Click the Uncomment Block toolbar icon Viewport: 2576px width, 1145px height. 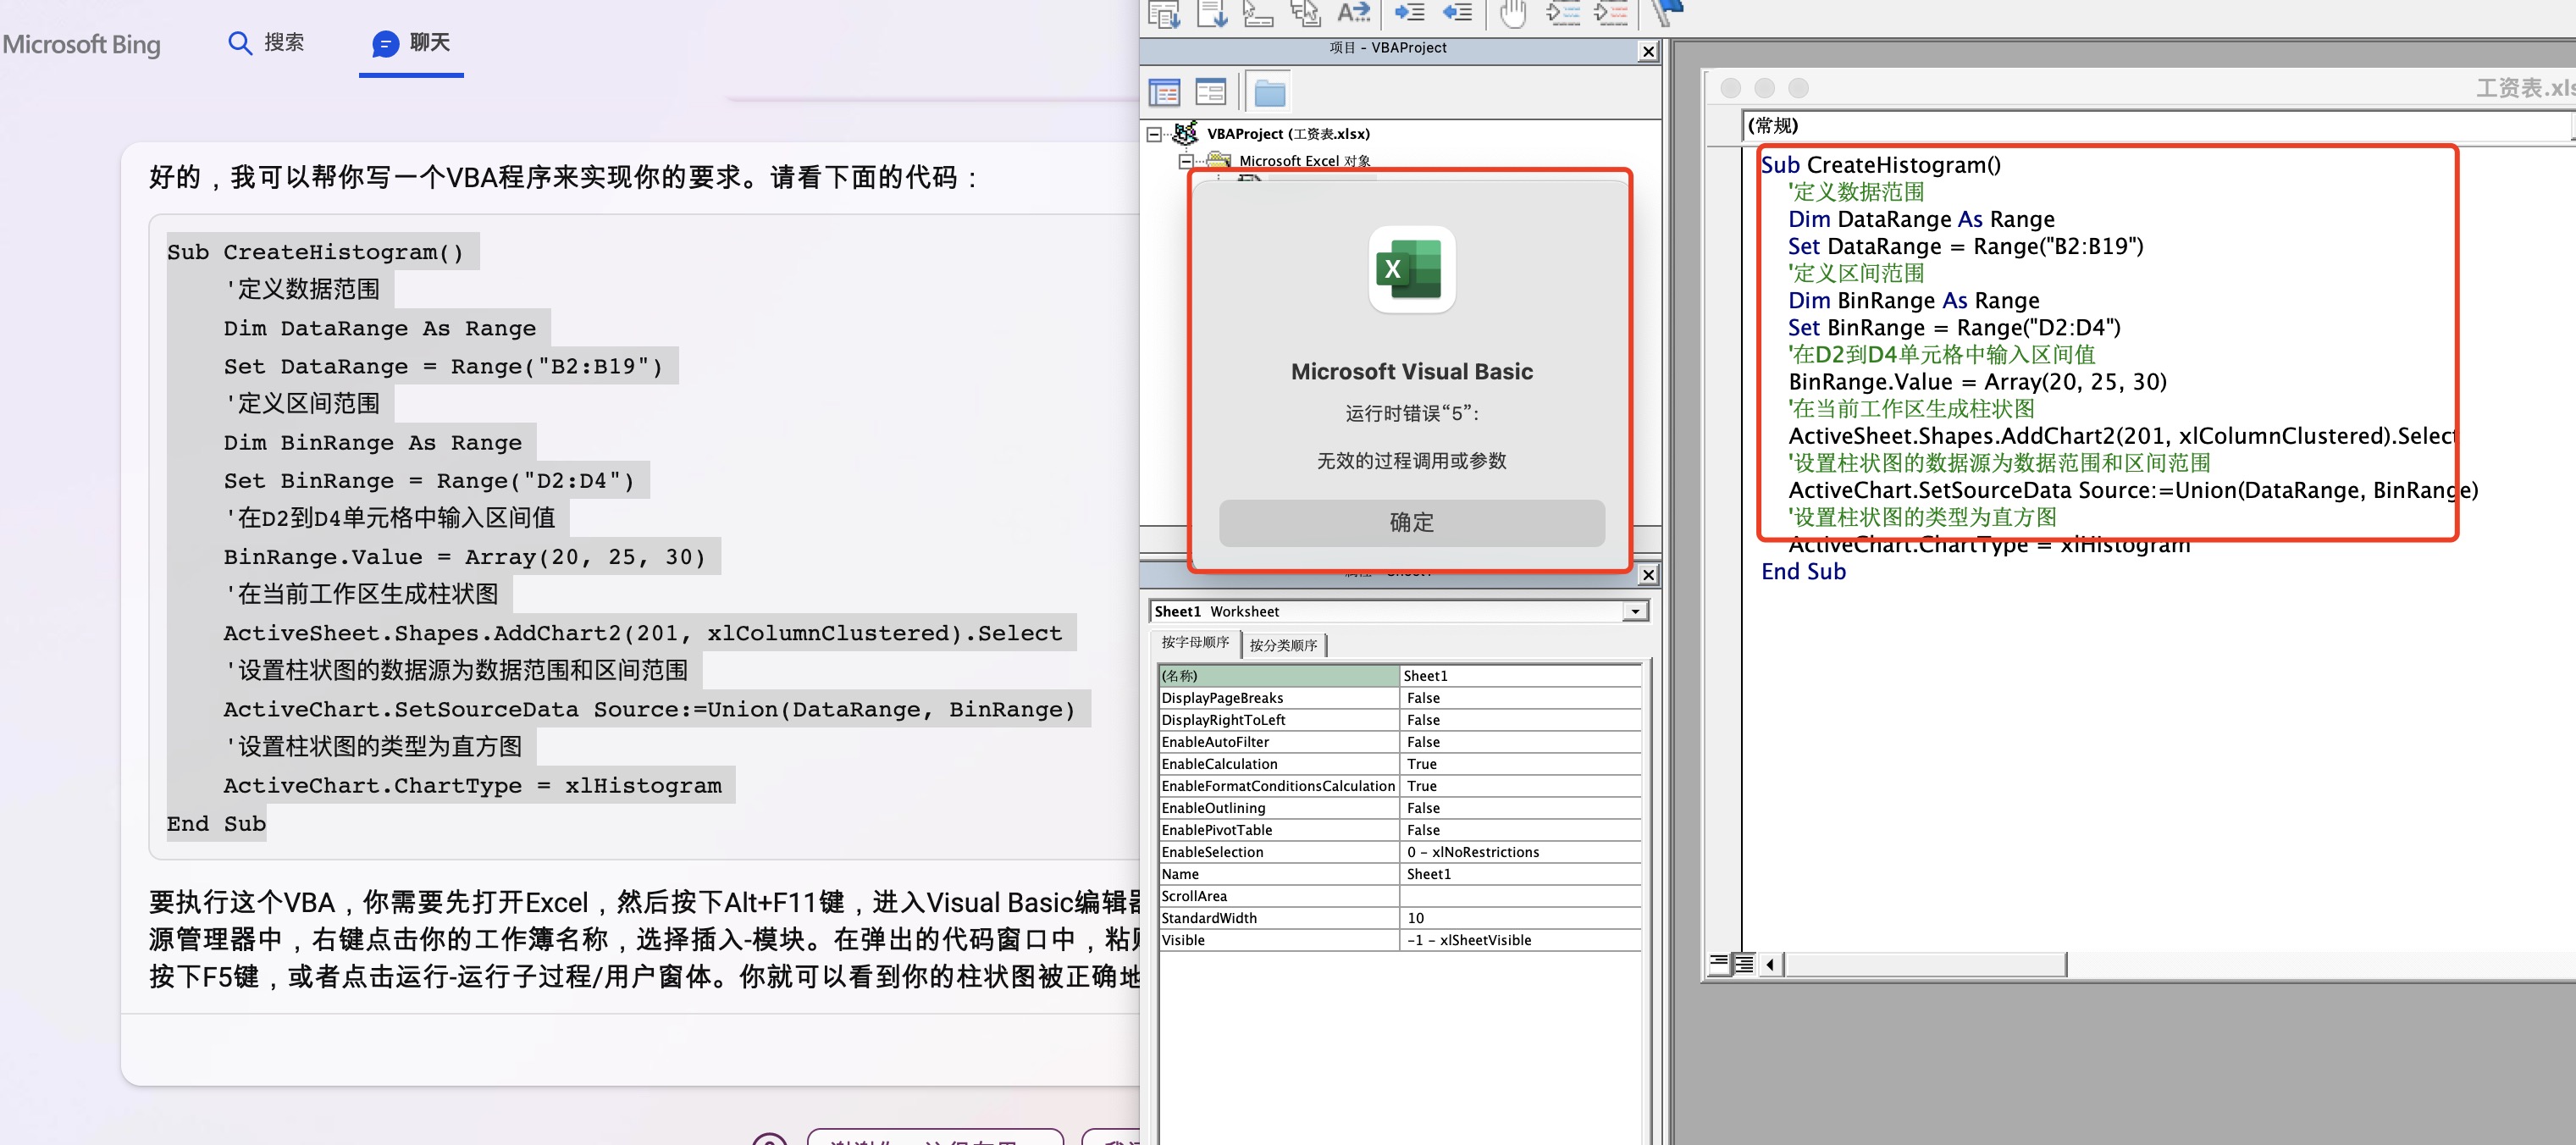coord(1610,13)
